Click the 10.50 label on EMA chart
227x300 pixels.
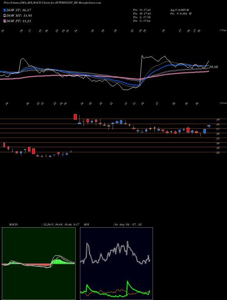pos(214,67)
